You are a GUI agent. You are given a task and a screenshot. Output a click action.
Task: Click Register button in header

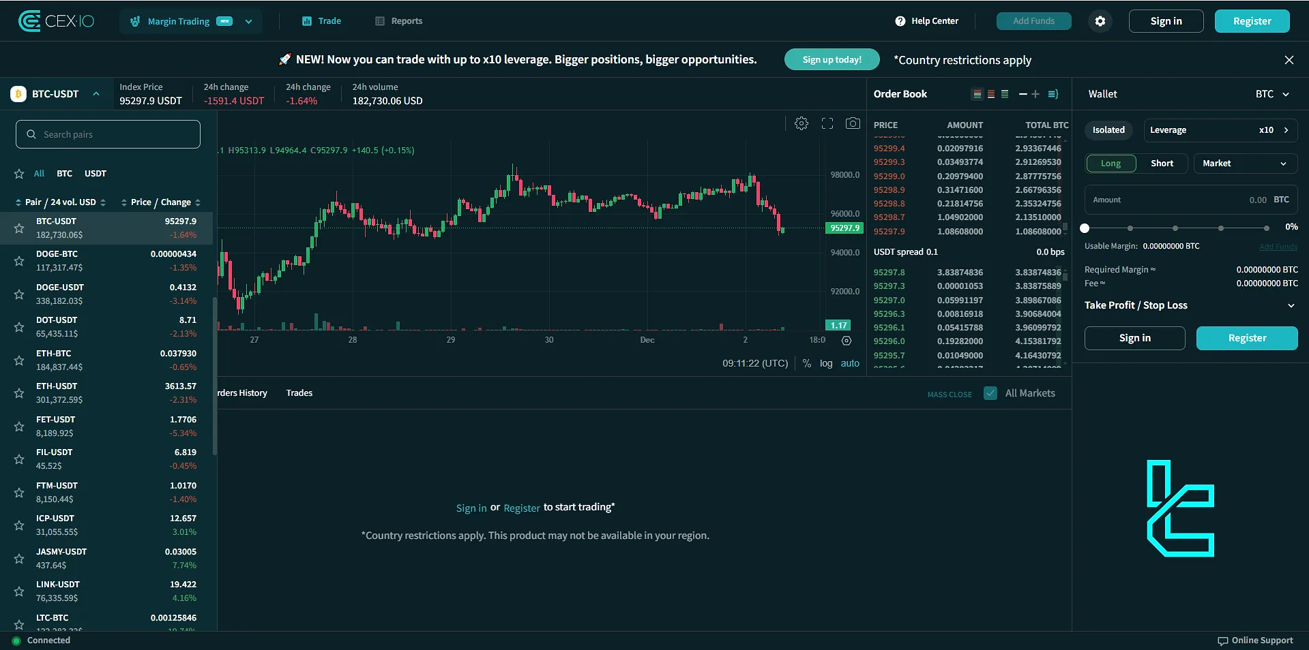[1252, 21]
